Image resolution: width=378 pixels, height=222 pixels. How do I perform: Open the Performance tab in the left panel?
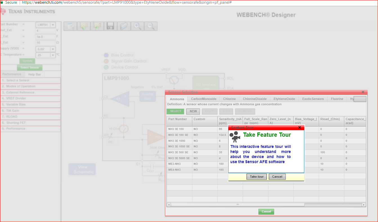click(x=12, y=74)
